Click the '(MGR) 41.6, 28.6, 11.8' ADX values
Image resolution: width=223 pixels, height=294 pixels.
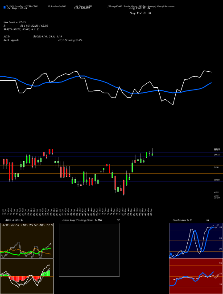47,37
